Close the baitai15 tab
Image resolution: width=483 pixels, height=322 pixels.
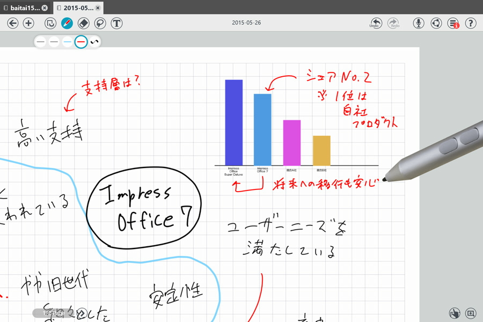pos(45,8)
